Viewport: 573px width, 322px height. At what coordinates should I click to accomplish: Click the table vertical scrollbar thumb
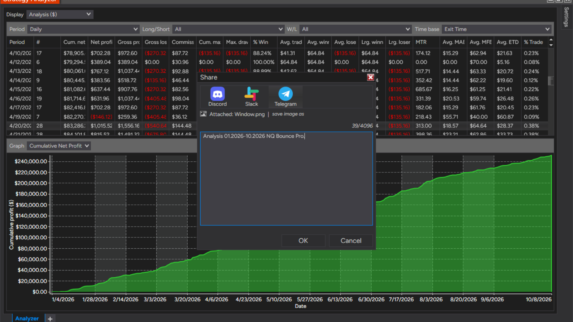click(551, 80)
